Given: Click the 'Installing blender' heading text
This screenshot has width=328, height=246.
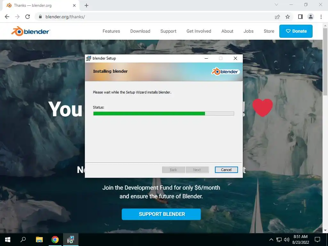Looking at the screenshot, I should tap(110, 71).
